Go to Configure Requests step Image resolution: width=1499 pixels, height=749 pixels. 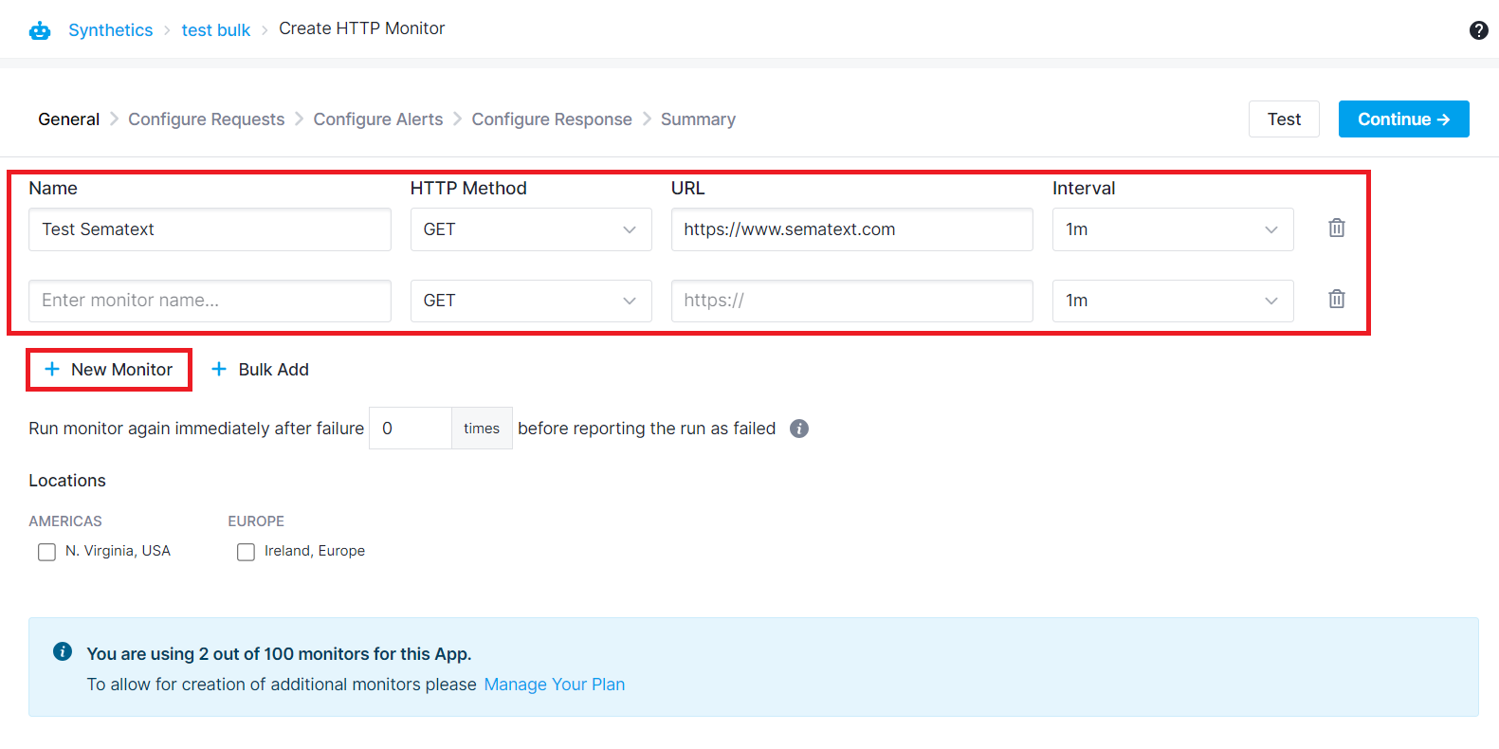point(207,119)
